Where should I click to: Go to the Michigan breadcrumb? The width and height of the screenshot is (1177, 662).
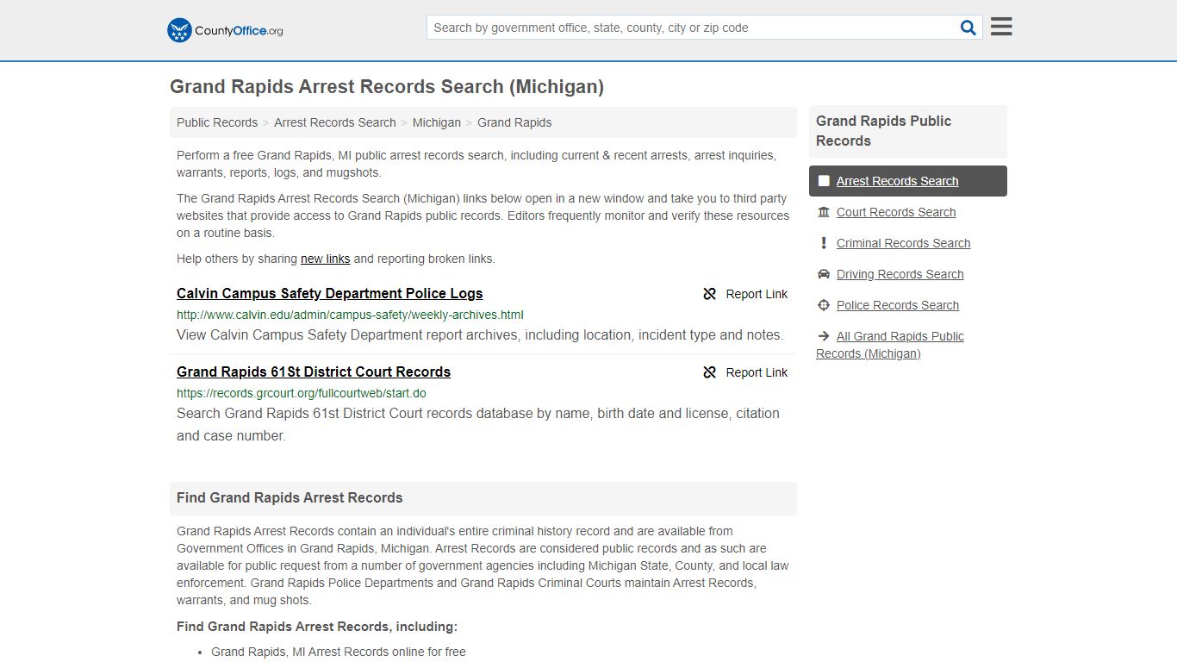437,122
